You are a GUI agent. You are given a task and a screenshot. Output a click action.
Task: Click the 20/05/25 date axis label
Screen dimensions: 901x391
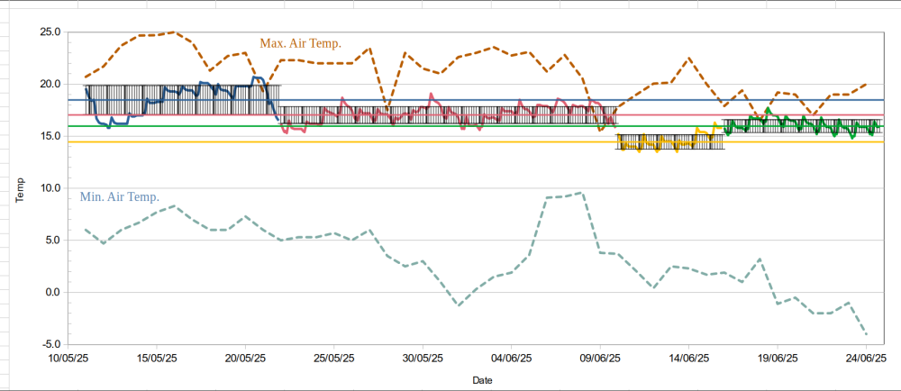pos(246,359)
